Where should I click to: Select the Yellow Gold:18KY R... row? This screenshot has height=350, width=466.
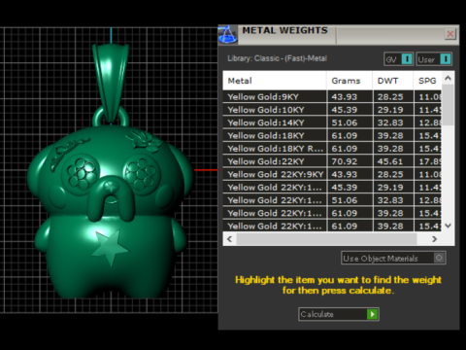[x=332, y=149]
